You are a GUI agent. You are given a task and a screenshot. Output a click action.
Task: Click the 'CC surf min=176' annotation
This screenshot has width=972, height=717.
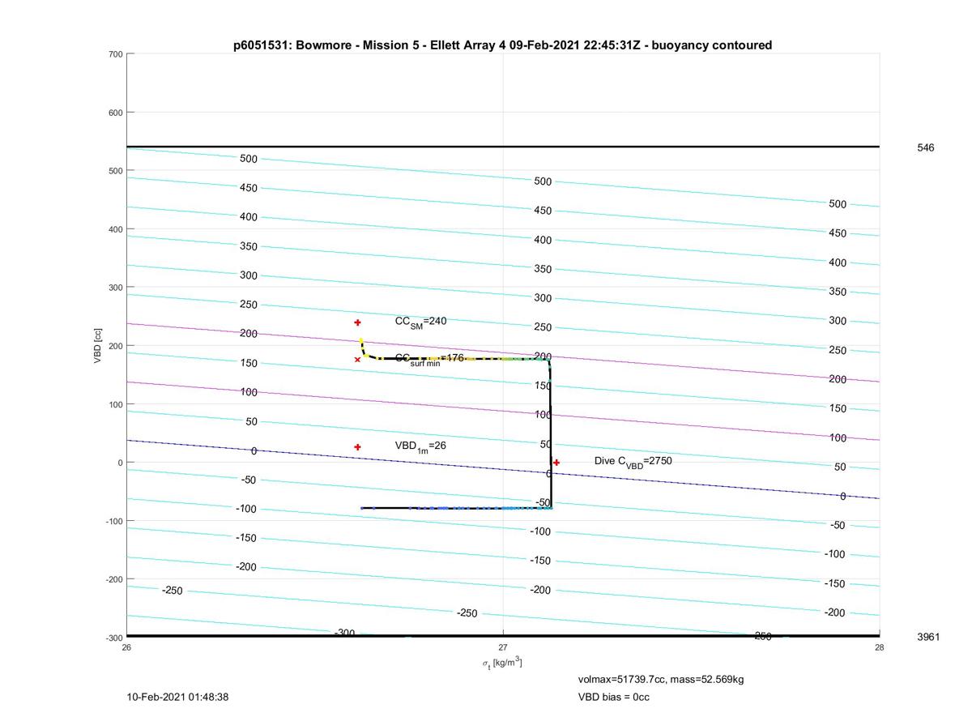point(429,359)
